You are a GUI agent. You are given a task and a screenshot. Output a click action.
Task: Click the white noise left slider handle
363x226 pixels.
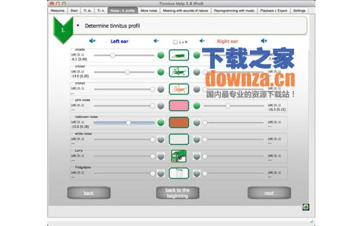tap(152, 140)
